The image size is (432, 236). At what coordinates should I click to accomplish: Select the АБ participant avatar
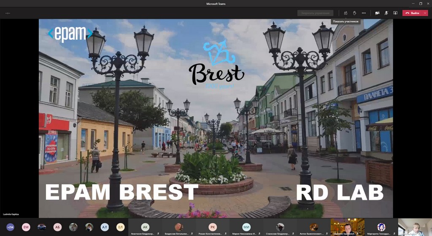point(57,227)
